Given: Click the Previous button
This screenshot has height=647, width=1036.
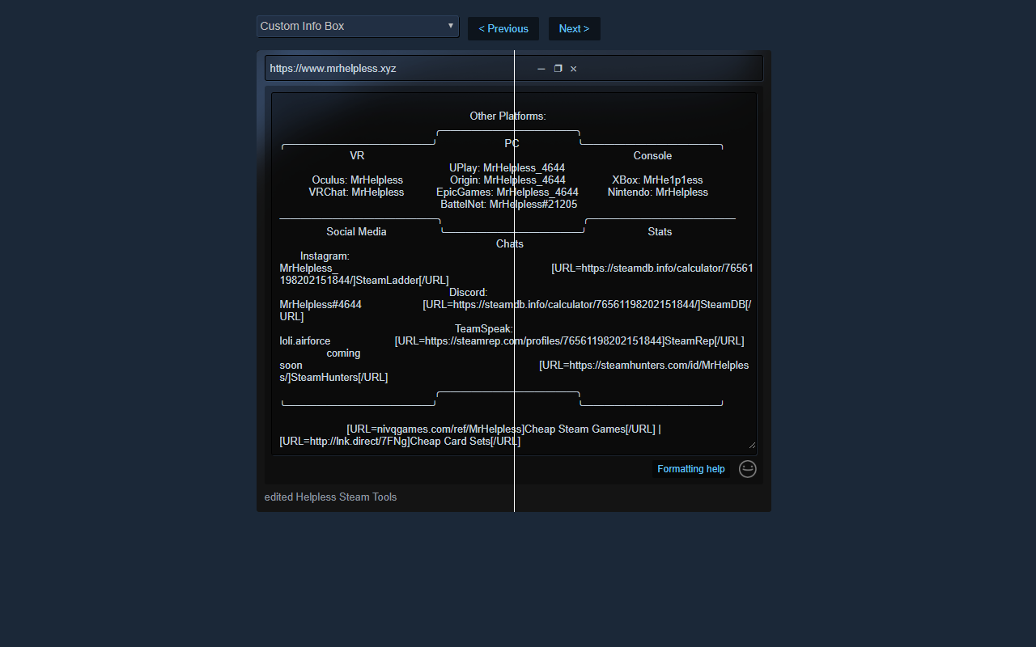Looking at the screenshot, I should coord(503,28).
